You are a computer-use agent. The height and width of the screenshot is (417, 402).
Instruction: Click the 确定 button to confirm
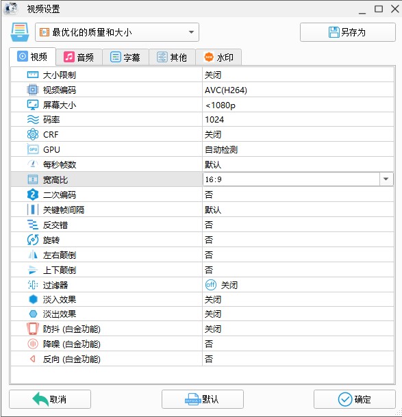pyautogui.click(x=355, y=399)
